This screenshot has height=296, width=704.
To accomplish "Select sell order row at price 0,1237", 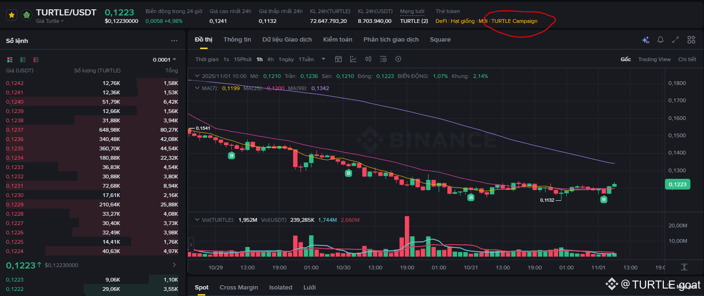I will coord(92,130).
